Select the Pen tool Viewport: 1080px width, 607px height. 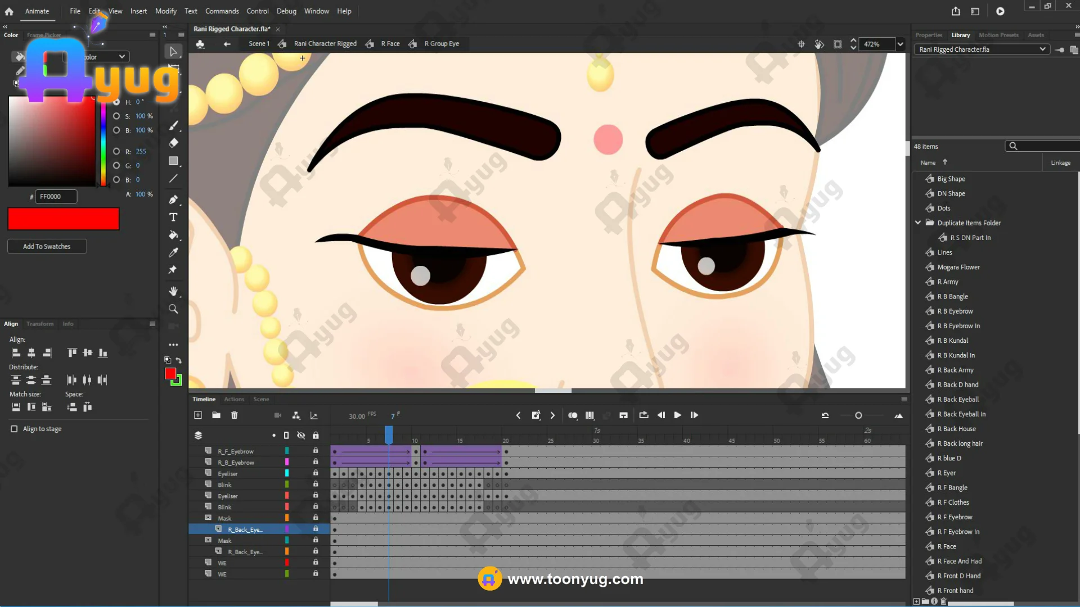coord(173,200)
